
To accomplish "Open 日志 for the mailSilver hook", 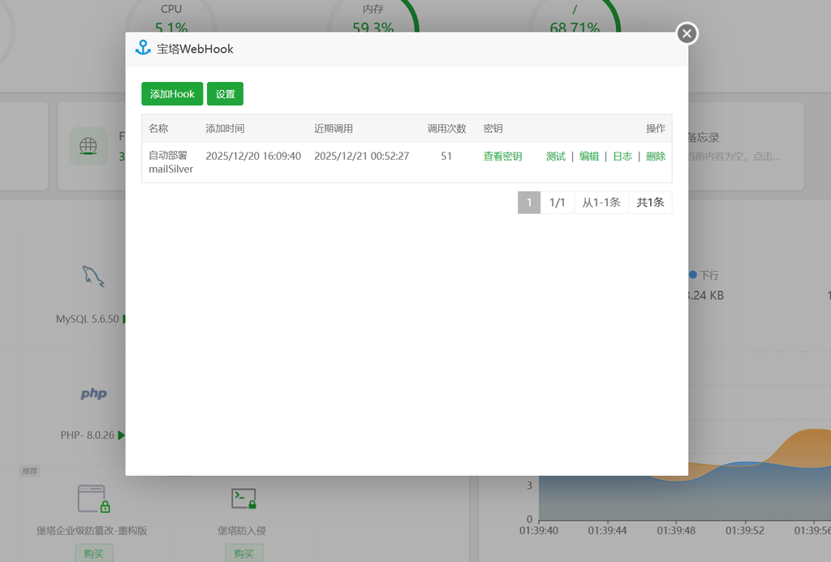I will 622,157.
